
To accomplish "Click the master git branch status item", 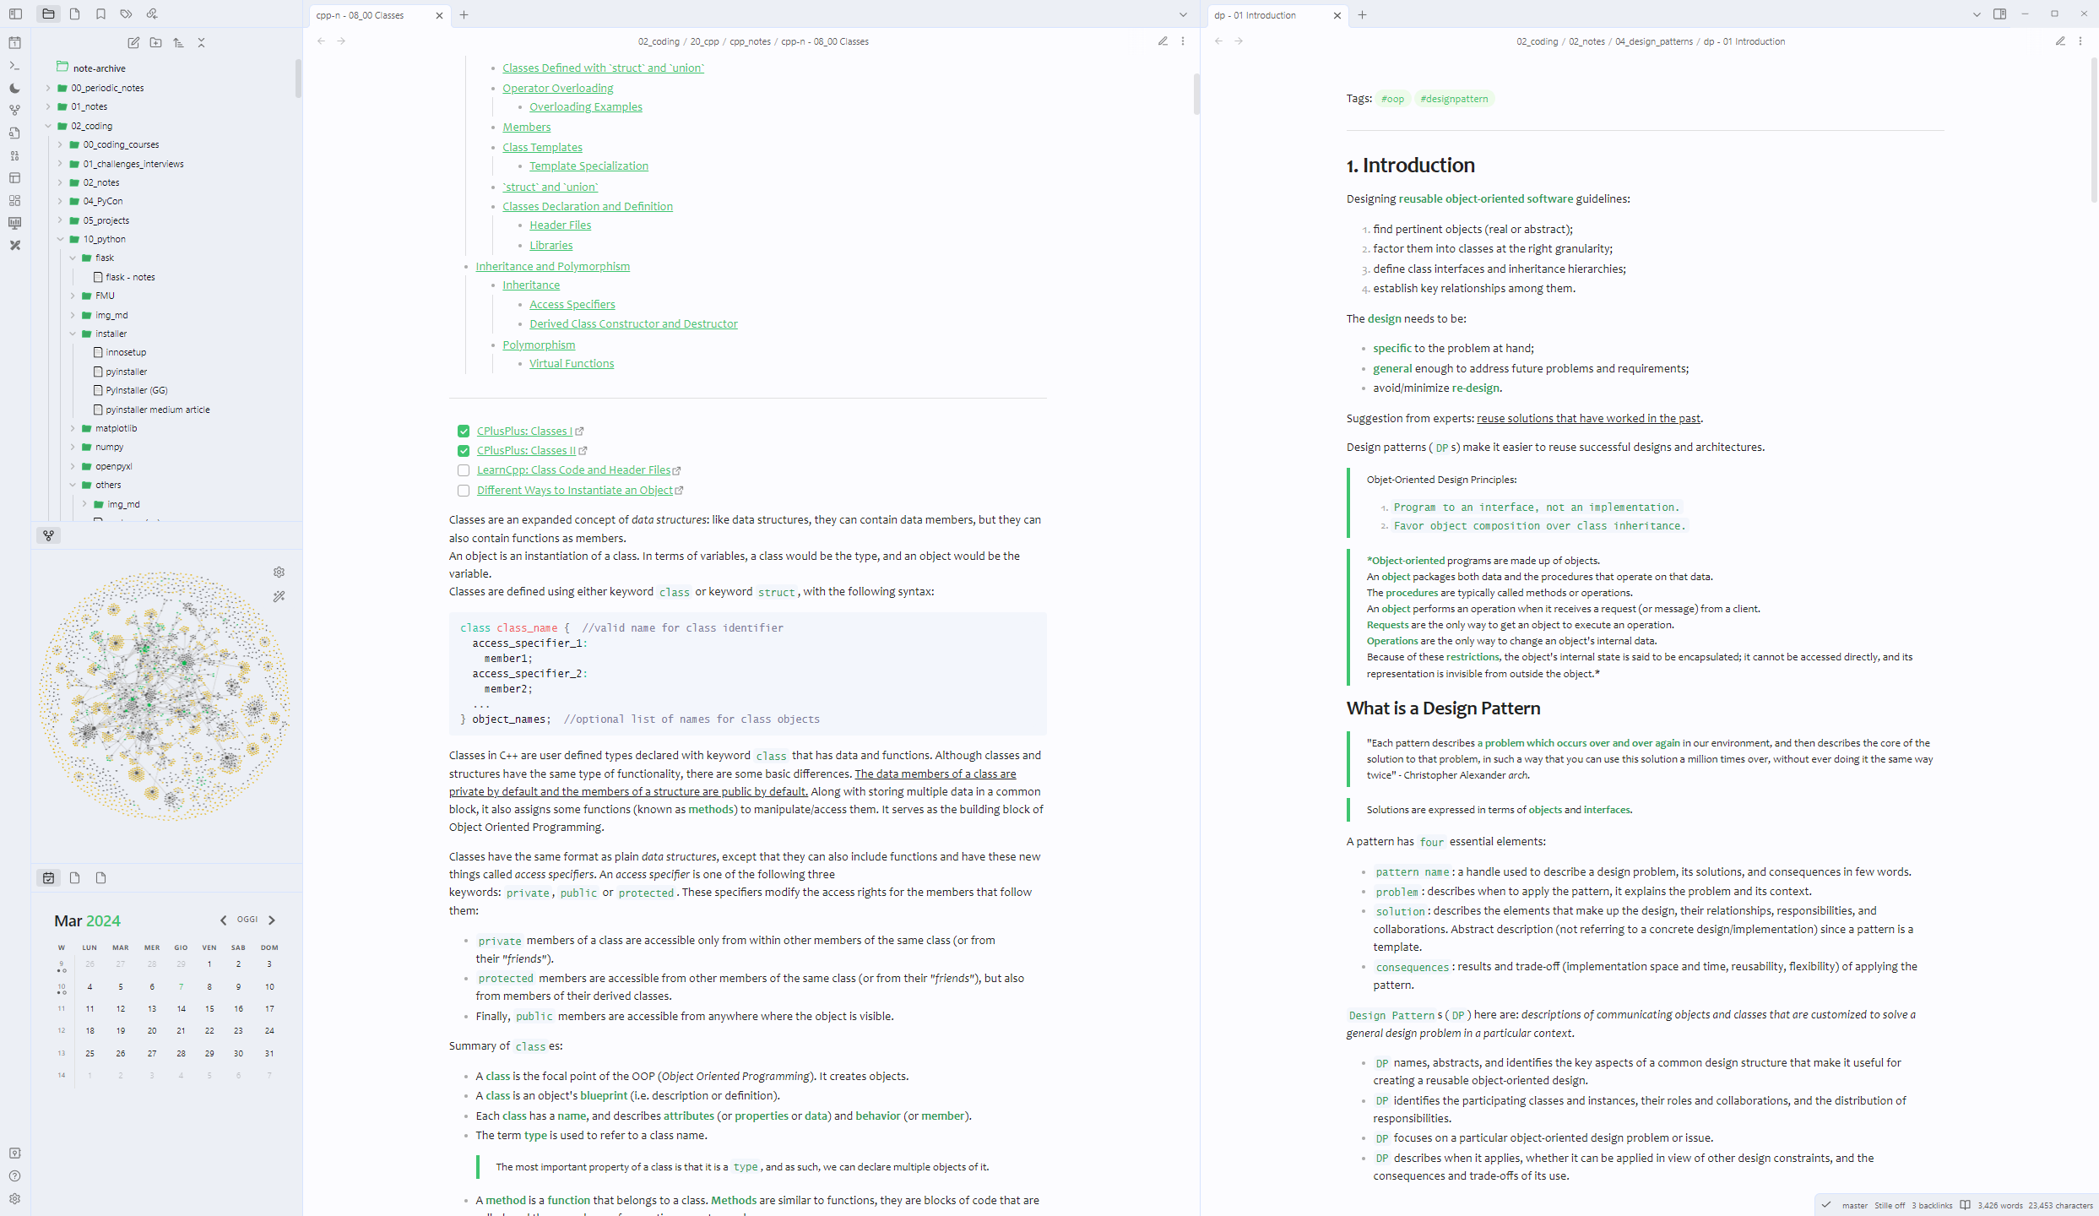I will (1854, 1206).
